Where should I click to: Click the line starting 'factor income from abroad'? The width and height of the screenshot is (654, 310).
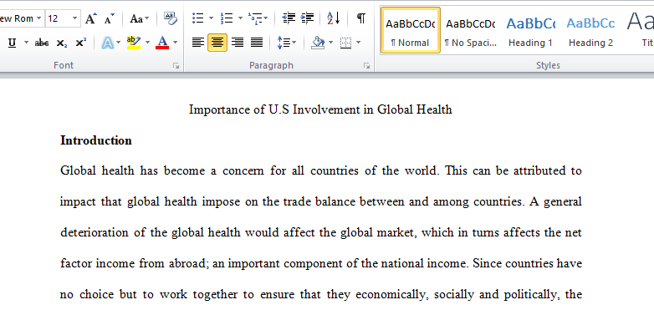(x=321, y=264)
